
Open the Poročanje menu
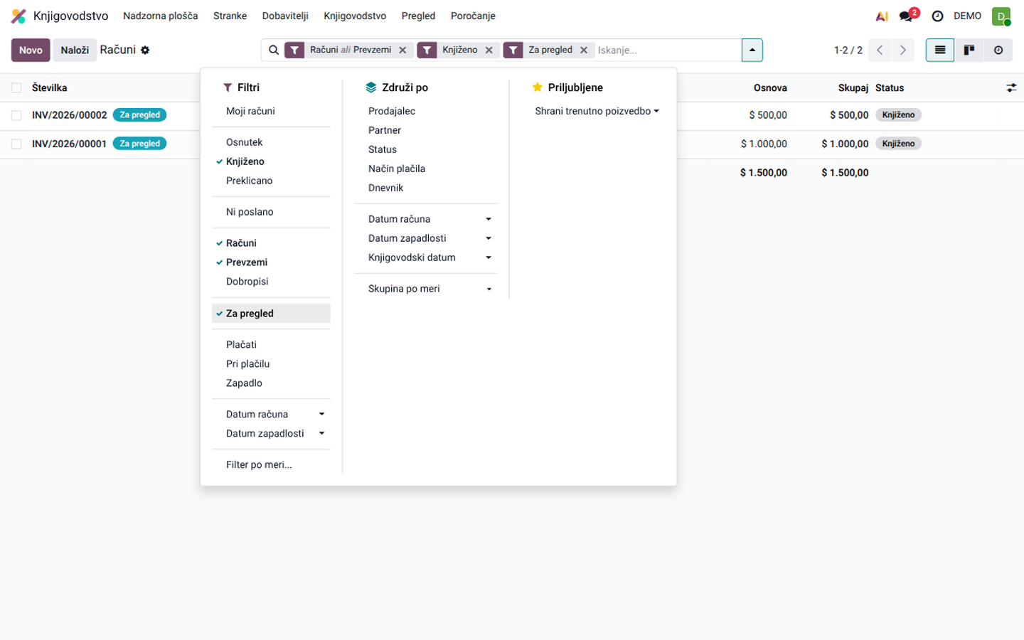473,16
